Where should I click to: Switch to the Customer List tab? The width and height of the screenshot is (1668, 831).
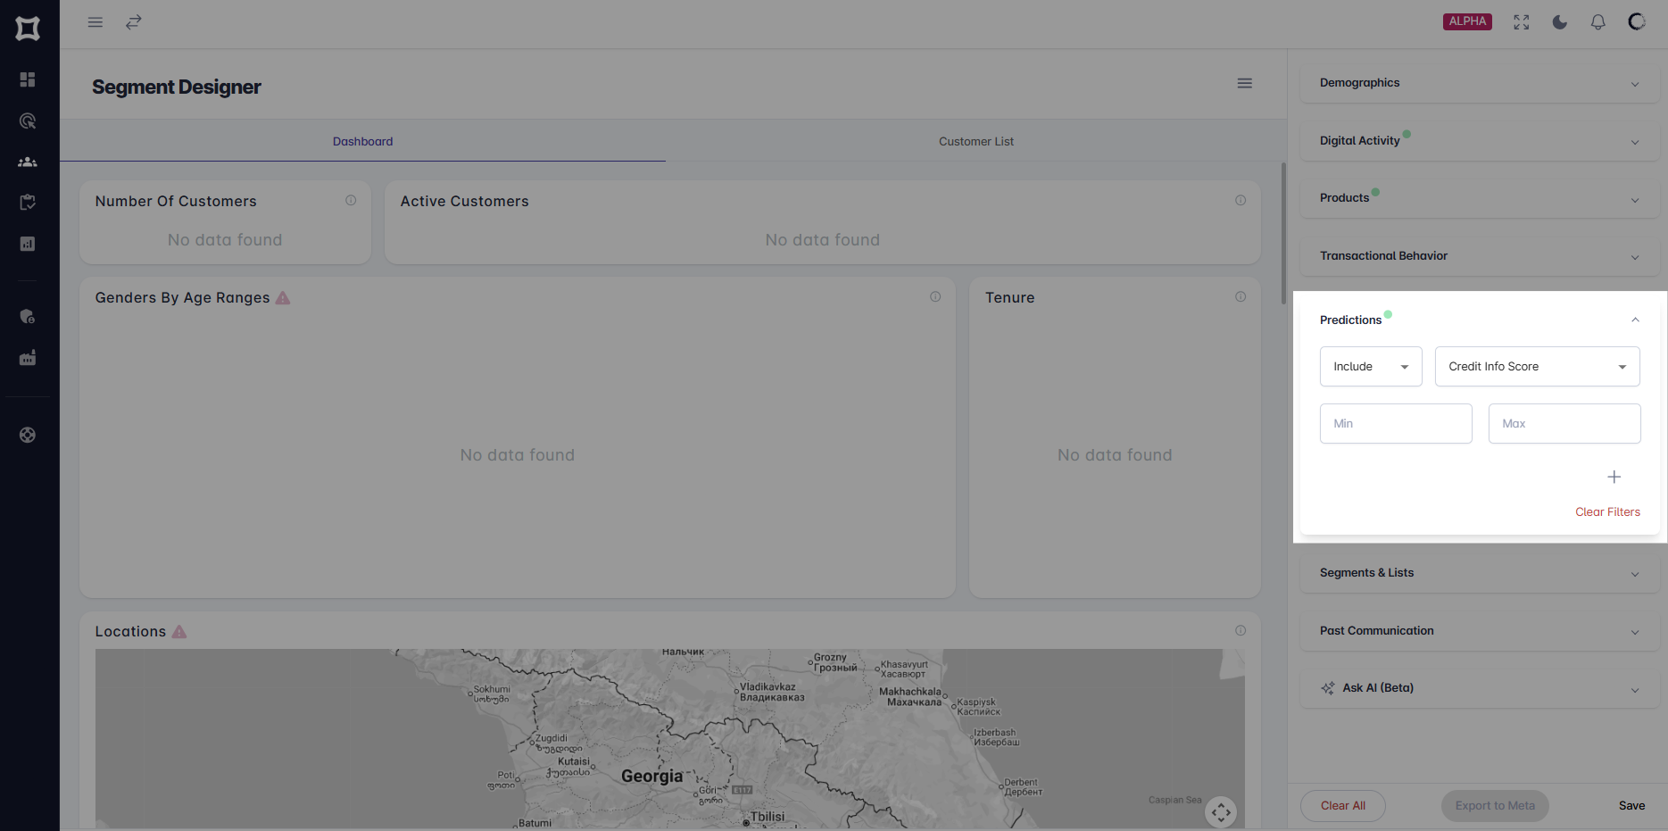pos(975,140)
